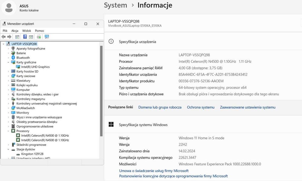This screenshot has width=302, height=181.
Task: Click the Kolejki wydruku printer icon
Action: coord(13,85)
